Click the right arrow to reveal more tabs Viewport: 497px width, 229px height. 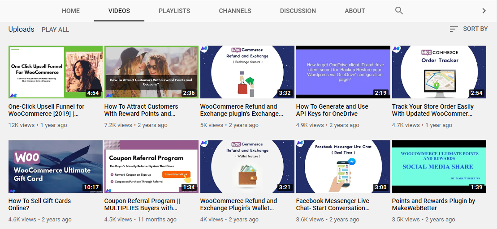click(x=484, y=11)
